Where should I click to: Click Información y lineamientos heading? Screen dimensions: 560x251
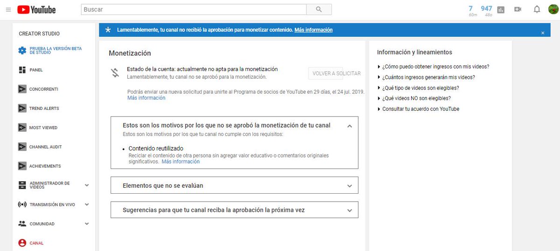414,52
